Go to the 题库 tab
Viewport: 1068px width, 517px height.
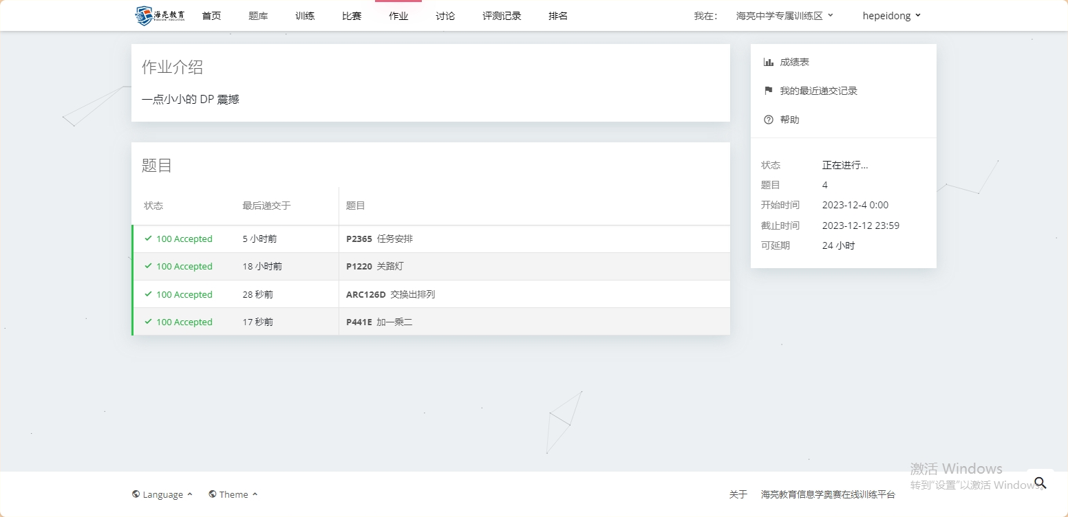click(x=258, y=16)
